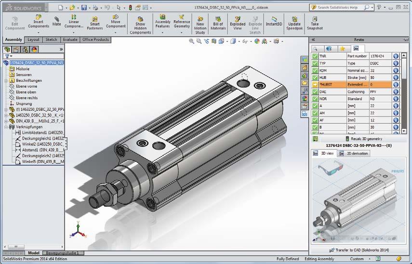Start a New Motion Study
Viewport: 412px width, 264px height.
(x=200, y=26)
